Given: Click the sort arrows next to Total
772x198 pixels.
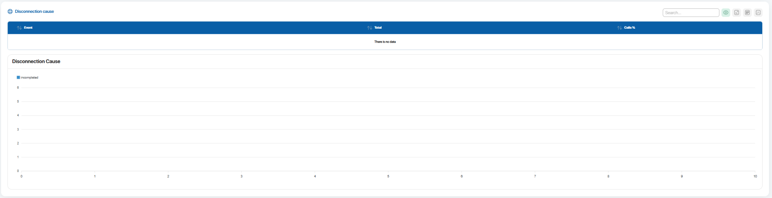Looking at the screenshot, I should (x=369, y=28).
